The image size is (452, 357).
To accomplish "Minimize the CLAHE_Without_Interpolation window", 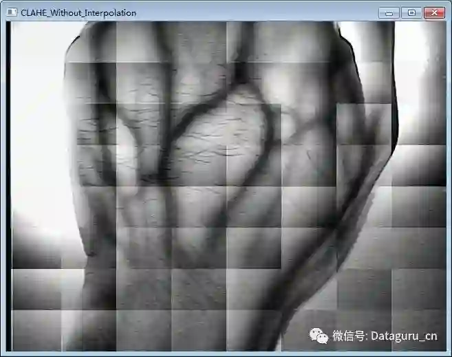I will coord(389,12).
